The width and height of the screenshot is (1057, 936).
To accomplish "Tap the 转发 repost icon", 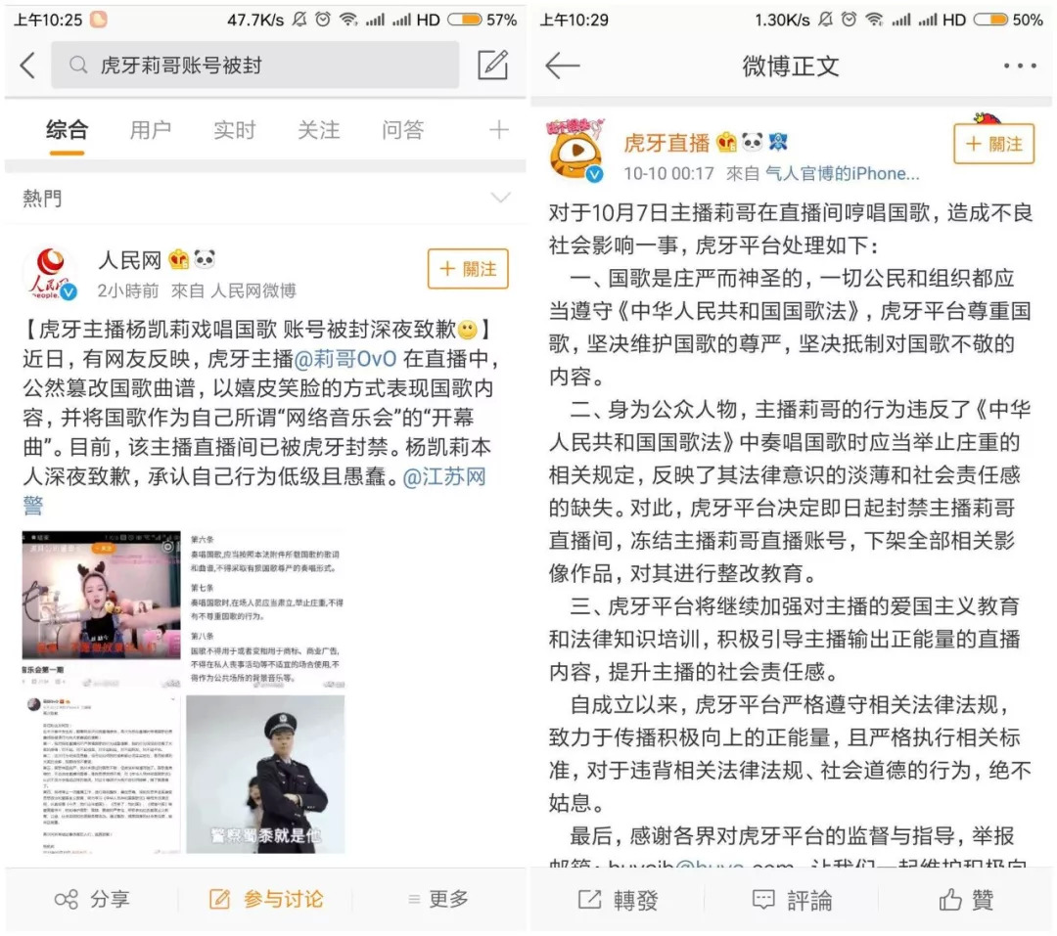I will [x=590, y=899].
